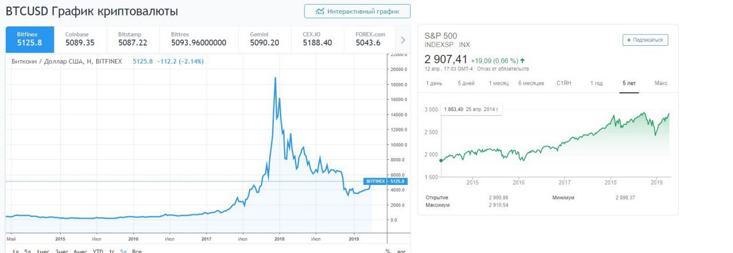Image resolution: width=733 pixels, height=253 pixels.
Task: Click the BITFINEX 5125.8 price label
Action: coord(385,181)
